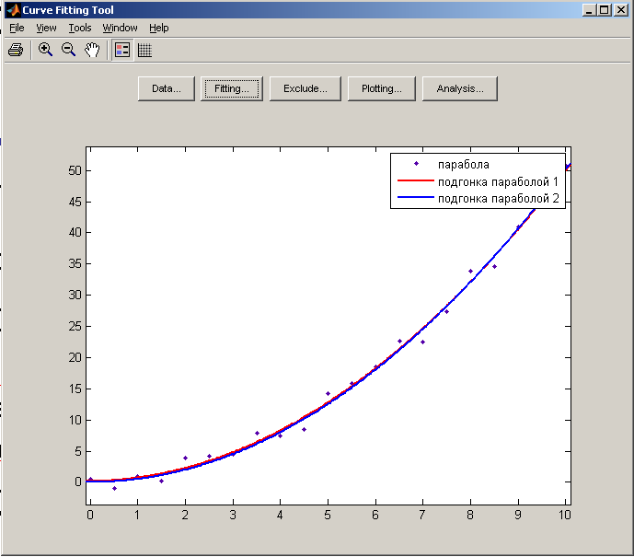Open the Tools menu
This screenshot has height=557, width=634.
point(80,28)
